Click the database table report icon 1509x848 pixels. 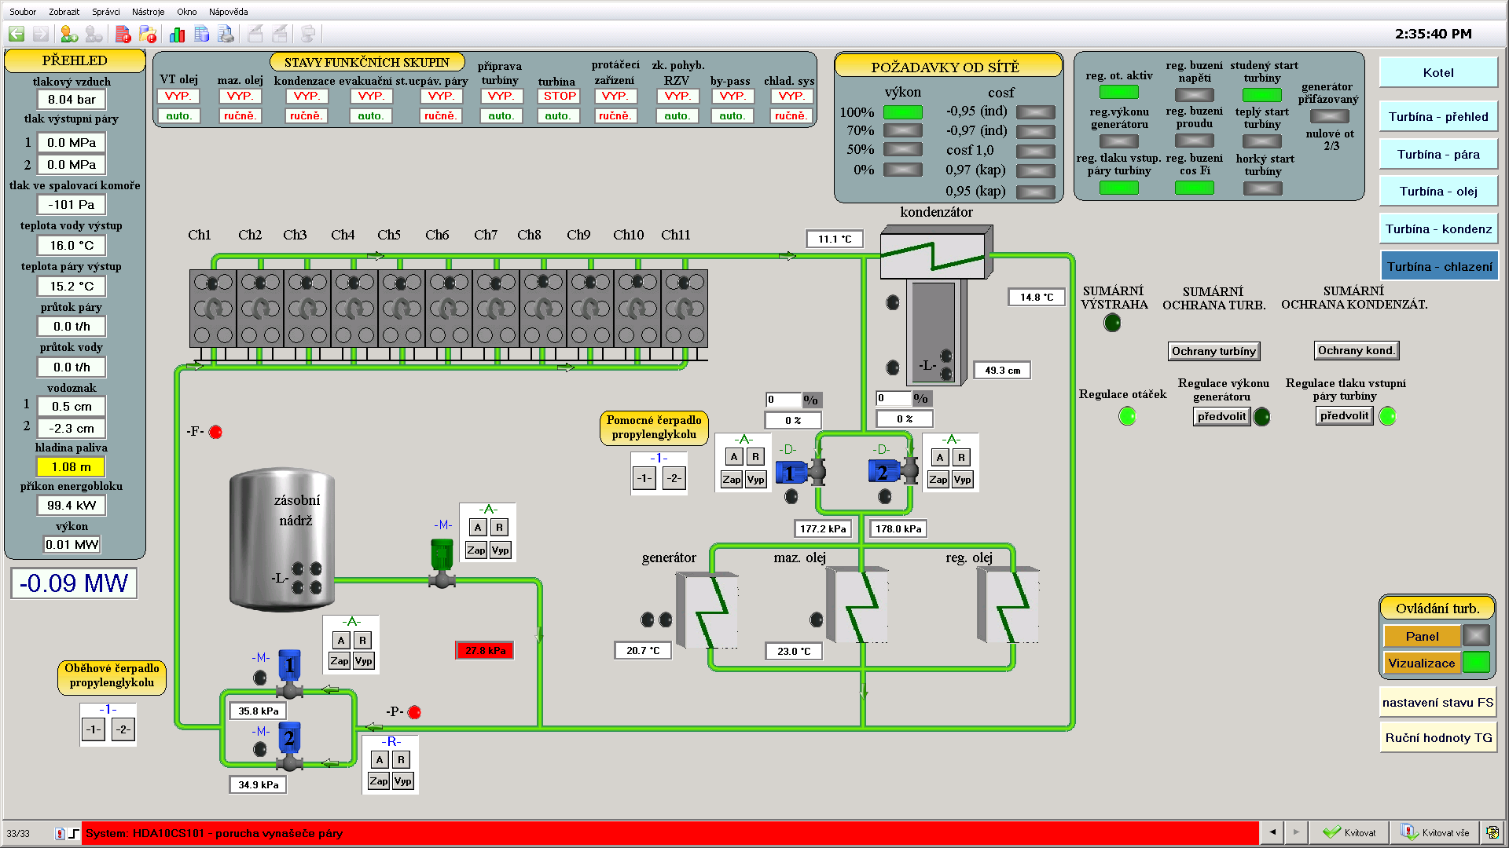point(202,34)
